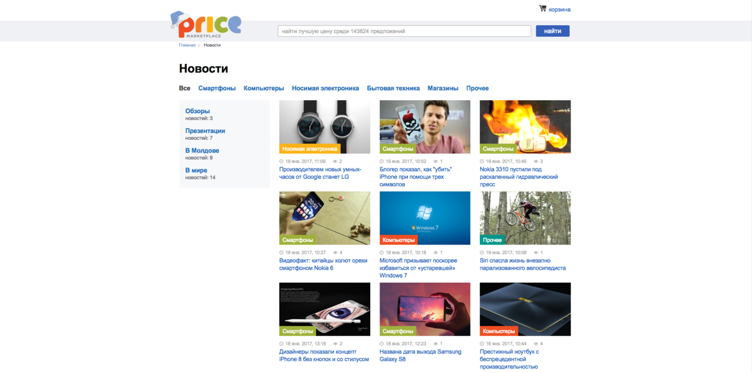Click the green 'Смартфоны' badge on Galaxy S8 image
This screenshot has width=752, height=373.
coord(398,331)
